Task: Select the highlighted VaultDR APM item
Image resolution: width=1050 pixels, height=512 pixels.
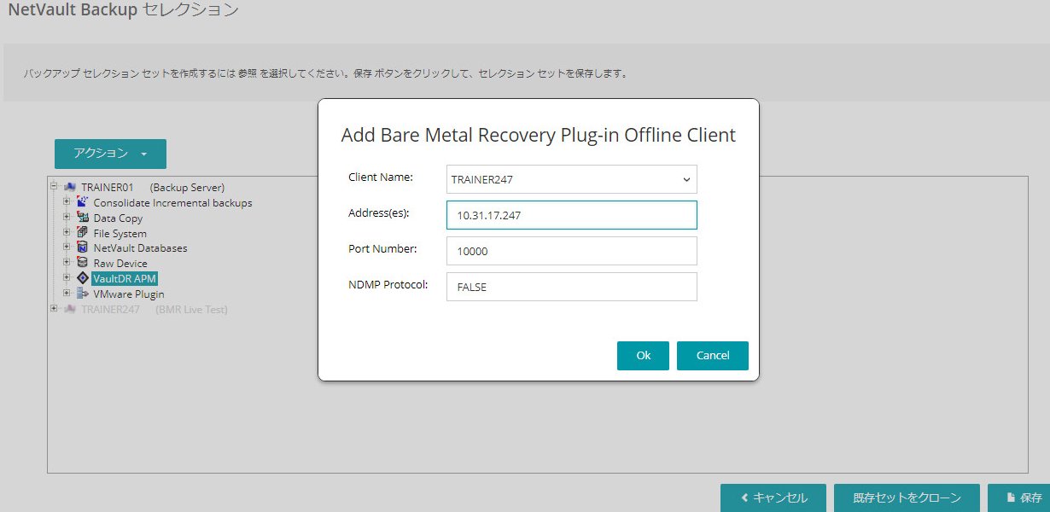Action: (125, 278)
